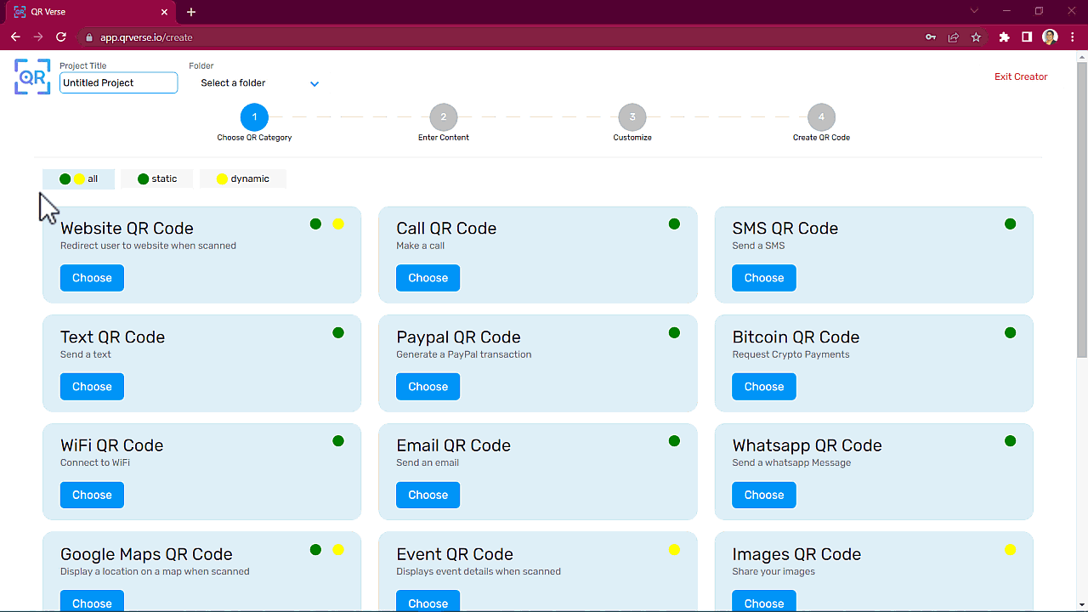This screenshot has width=1088, height=612.
Task: Bookmark this page with star icon
Action: (976, 37)
